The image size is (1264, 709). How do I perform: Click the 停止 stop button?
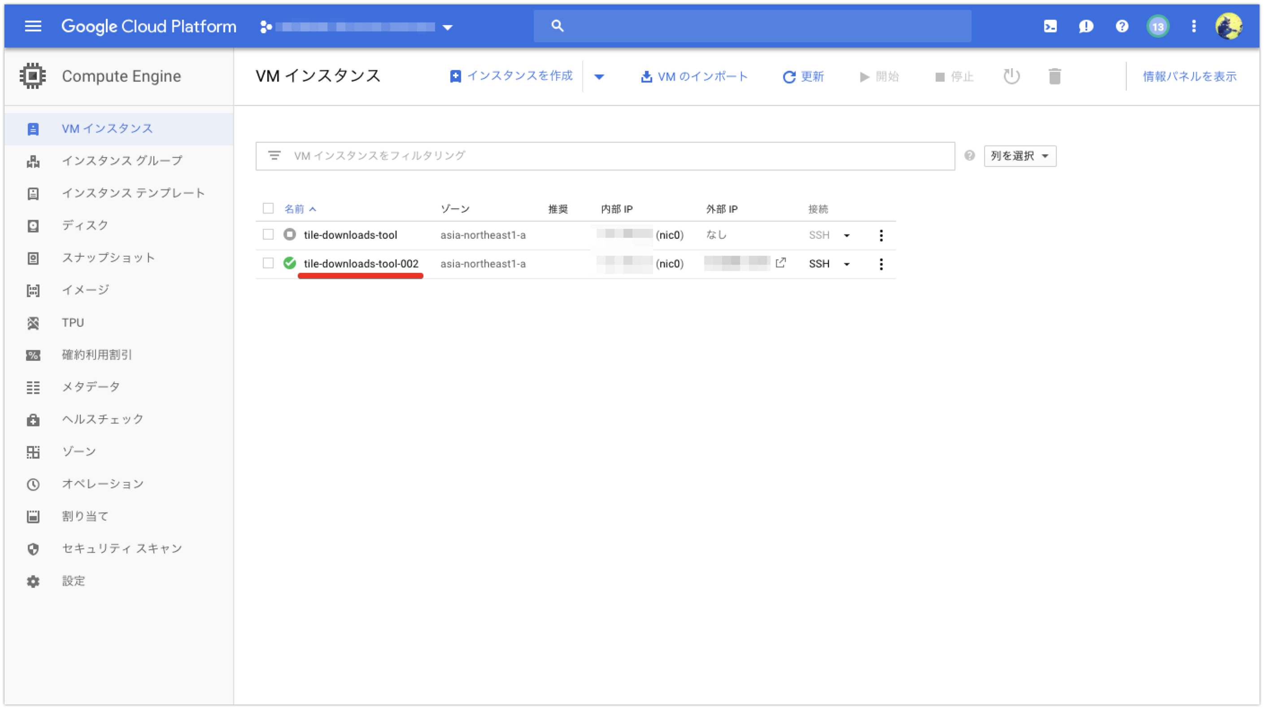[954, 77]
